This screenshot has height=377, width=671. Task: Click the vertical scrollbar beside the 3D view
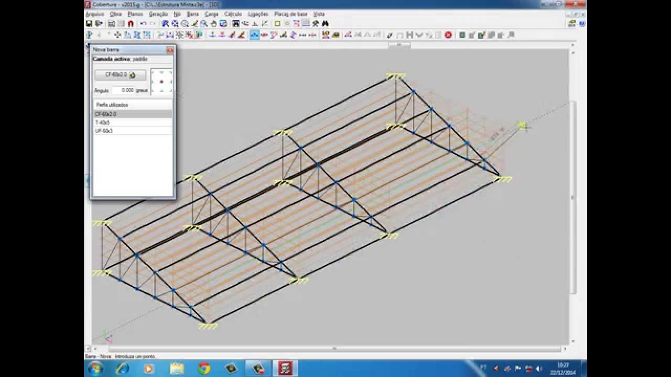(572, 197)
